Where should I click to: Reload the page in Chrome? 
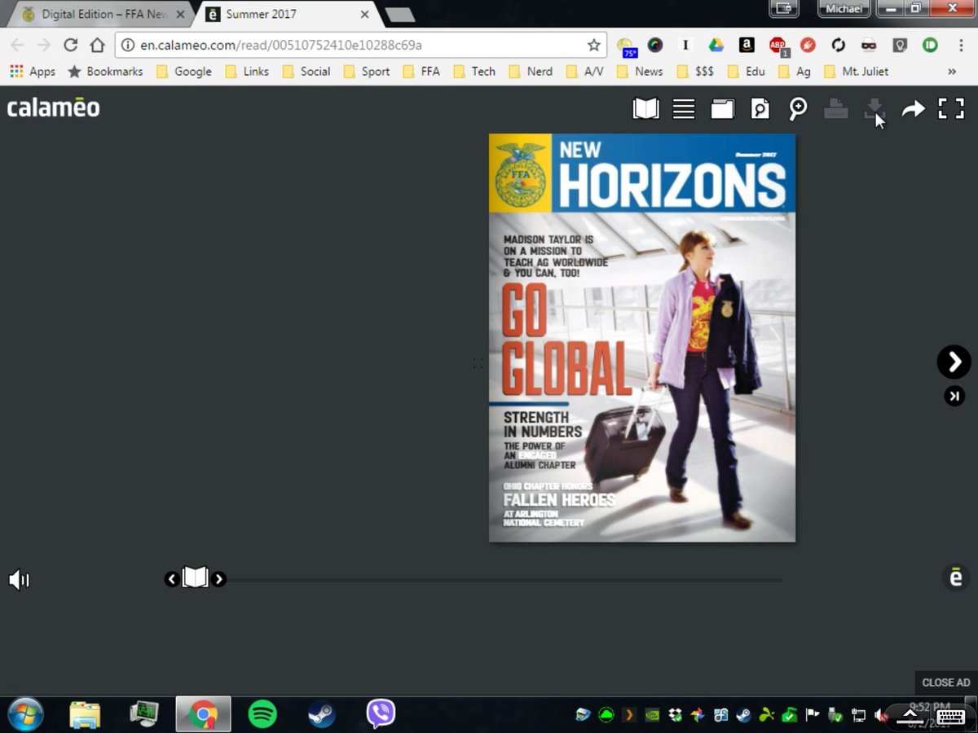71,46
